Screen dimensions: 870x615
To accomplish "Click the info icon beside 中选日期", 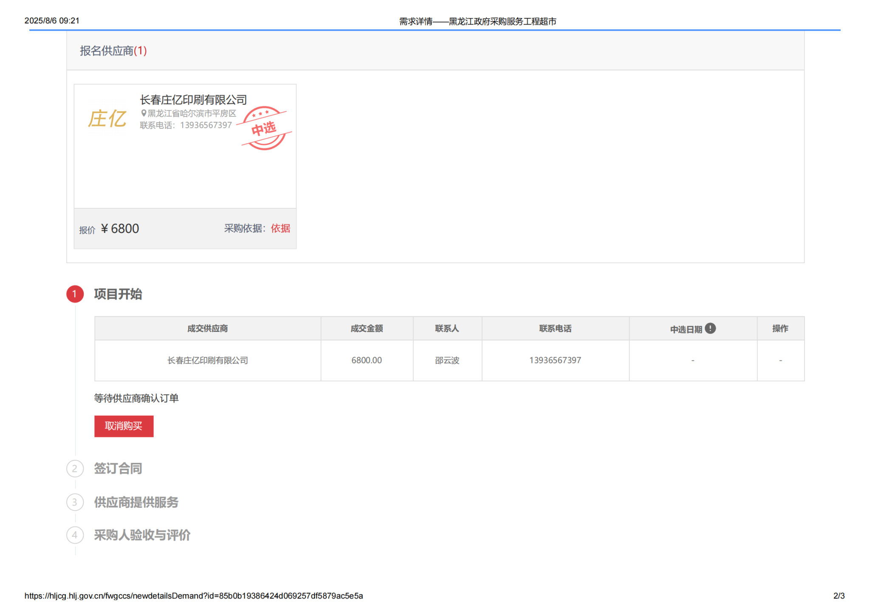I will 710,328.
